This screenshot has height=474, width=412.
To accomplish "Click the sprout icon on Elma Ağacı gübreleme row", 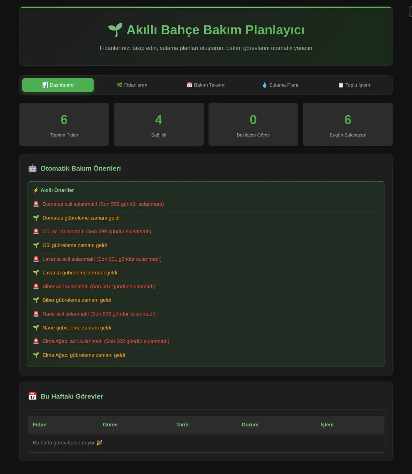I will tap(36, 355).
